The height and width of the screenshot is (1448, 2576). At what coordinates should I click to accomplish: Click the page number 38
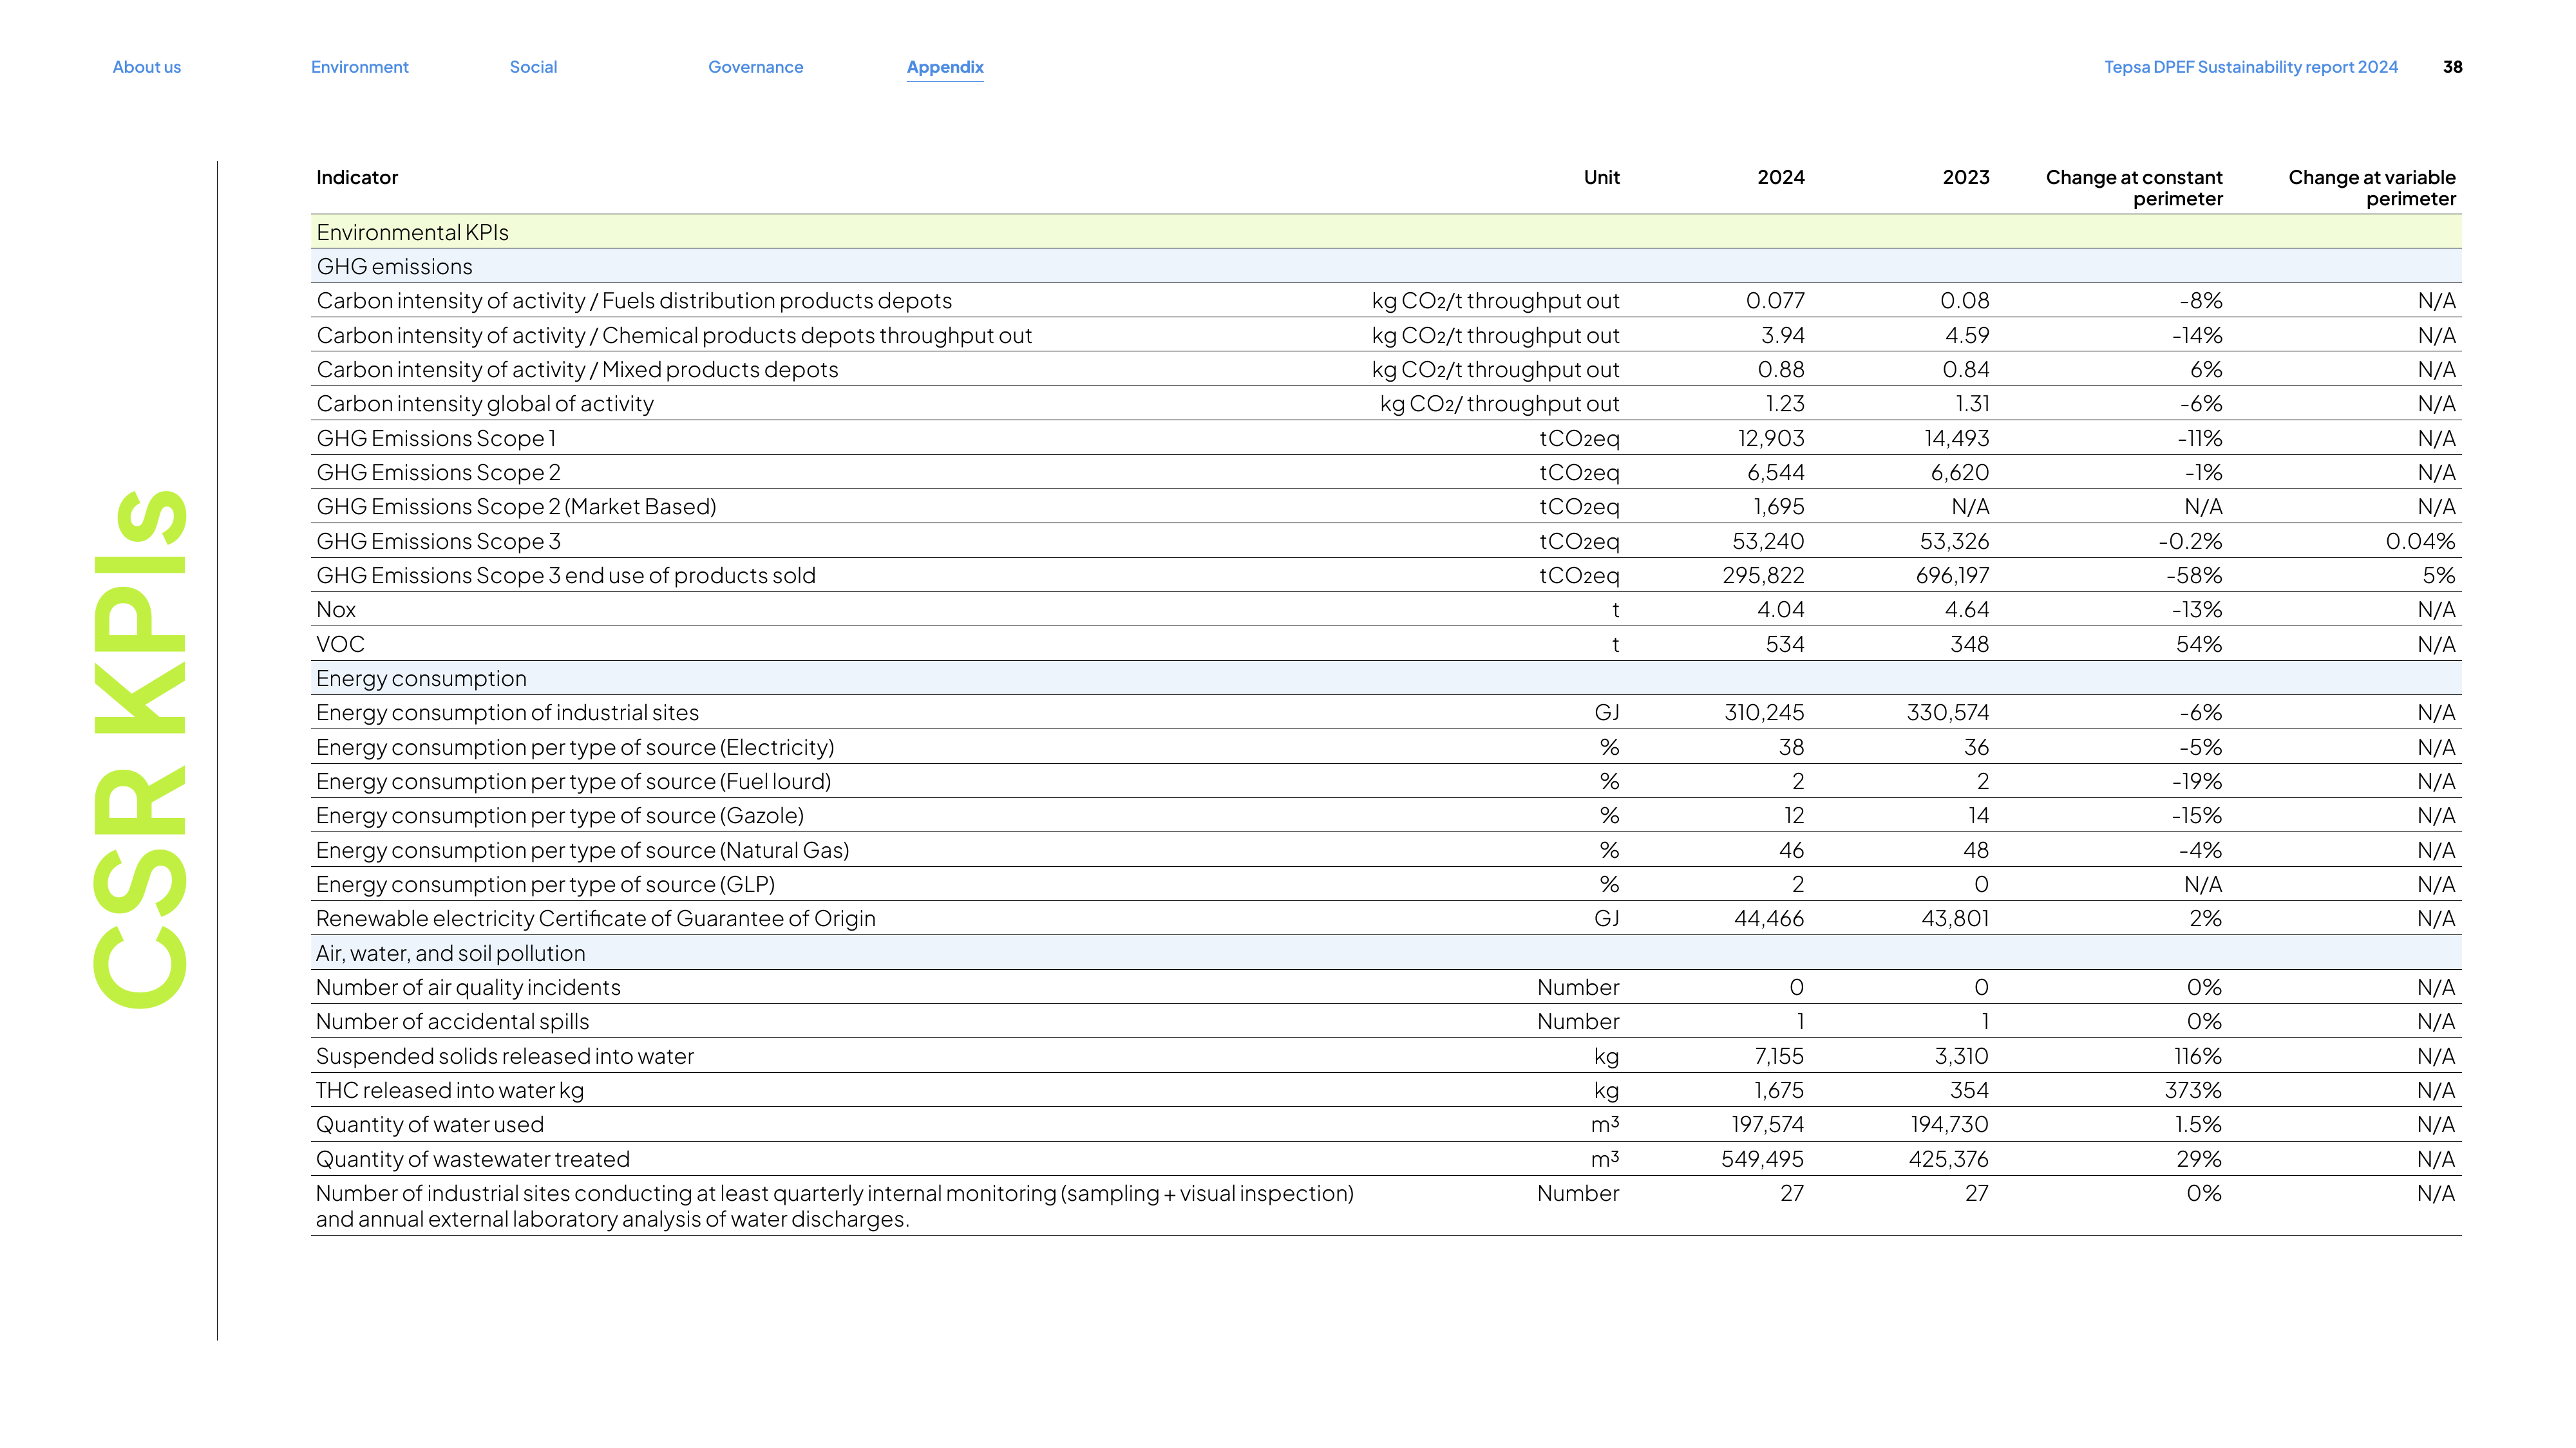point(2453,67)
